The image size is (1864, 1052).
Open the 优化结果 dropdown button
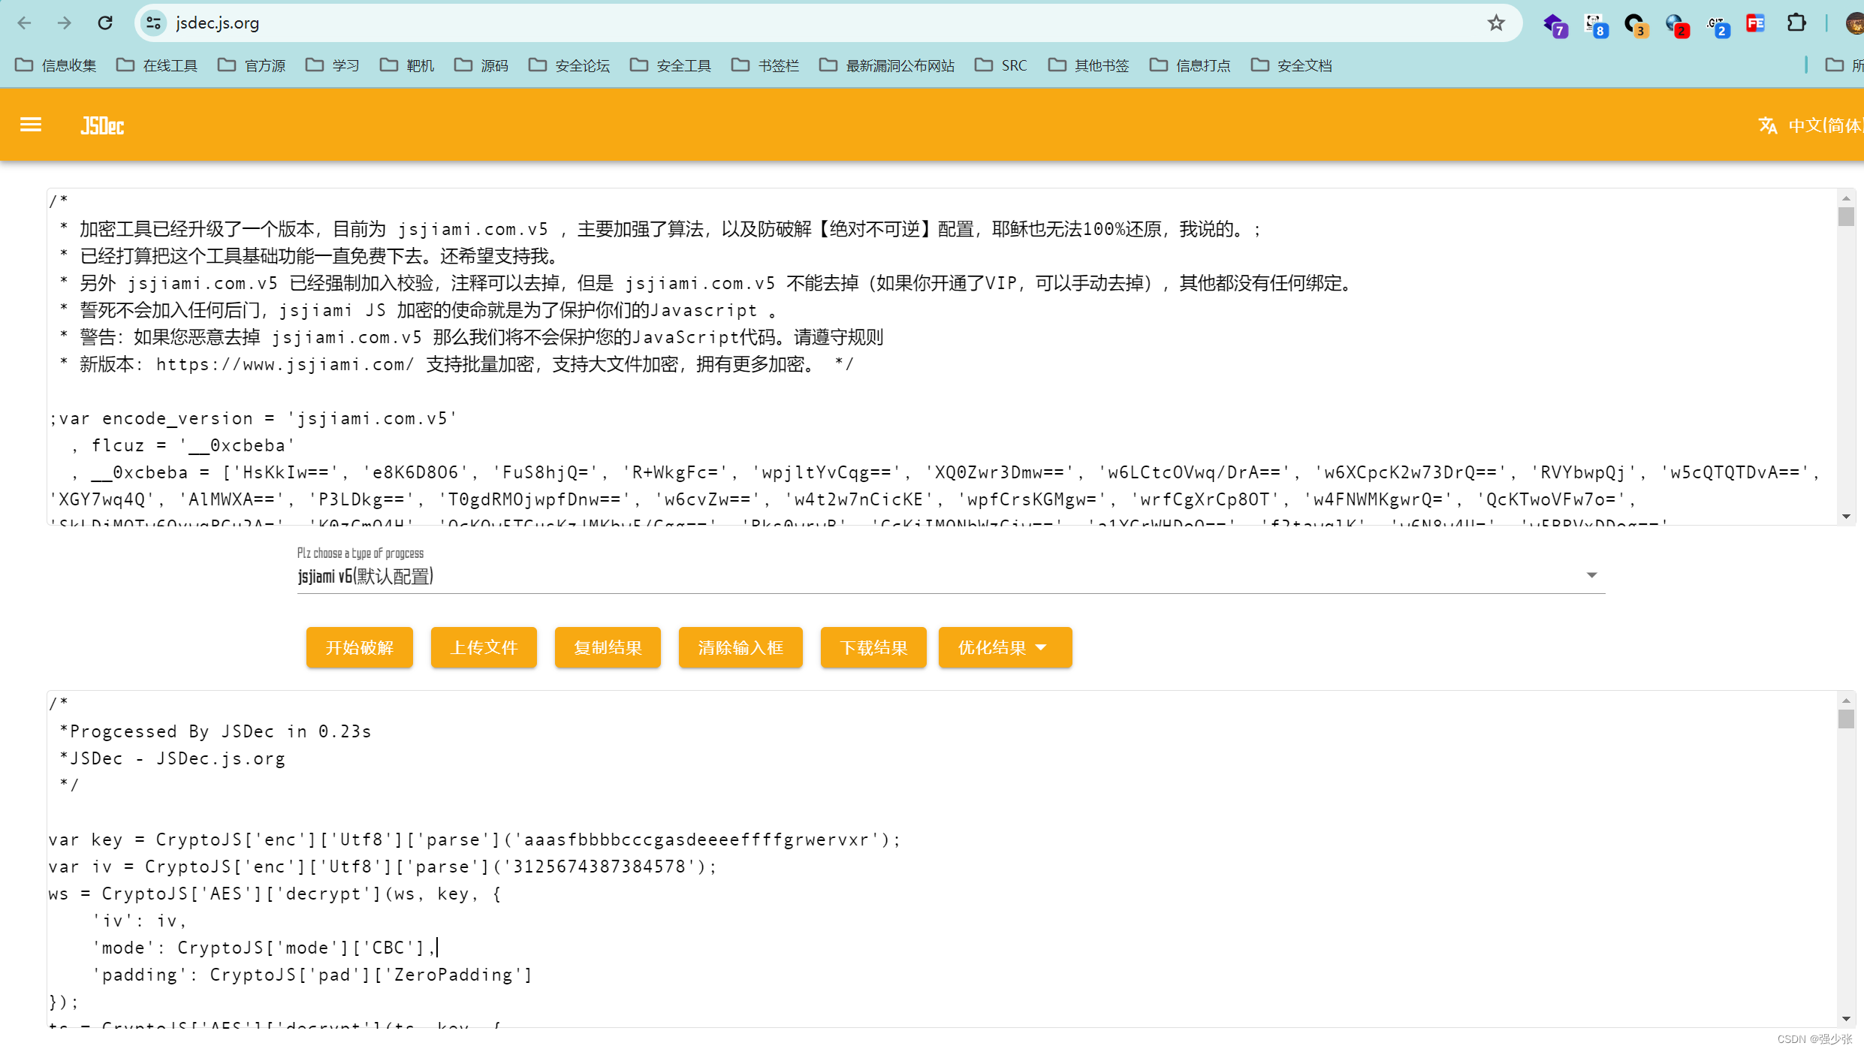click(1004, 647)
